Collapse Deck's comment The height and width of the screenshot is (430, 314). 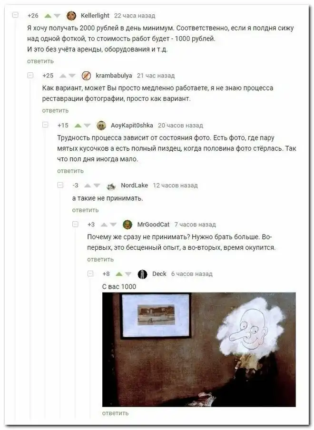[90, 274]
